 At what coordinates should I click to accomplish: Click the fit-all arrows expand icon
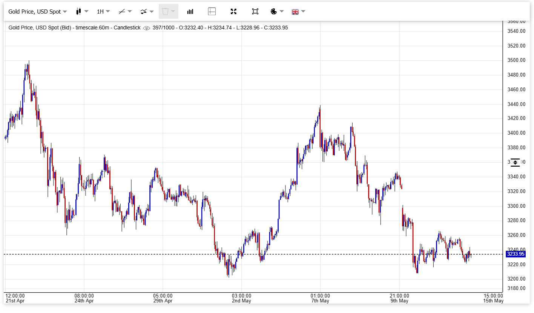click(x=233, y=11)
